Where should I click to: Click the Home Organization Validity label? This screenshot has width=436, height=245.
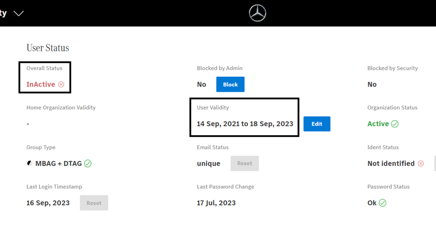[x=61, y=108]
